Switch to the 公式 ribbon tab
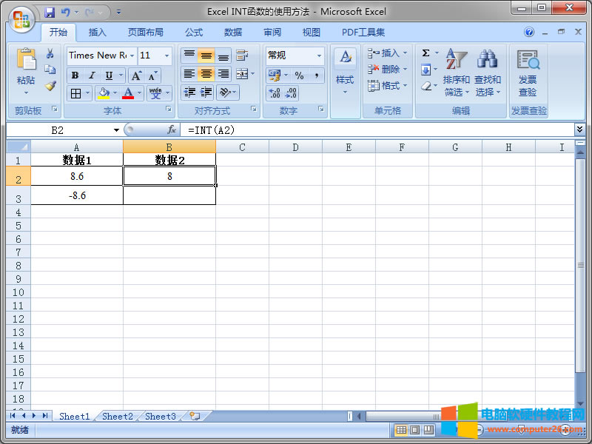The width and height of the screenshot is (592, 444). [194, 33]
